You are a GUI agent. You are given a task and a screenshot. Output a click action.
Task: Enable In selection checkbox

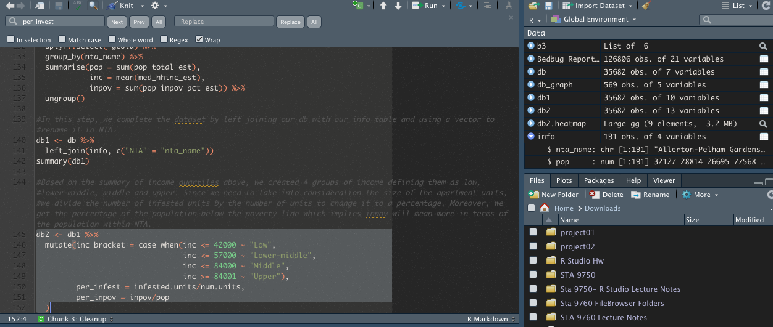coord(10,39)
